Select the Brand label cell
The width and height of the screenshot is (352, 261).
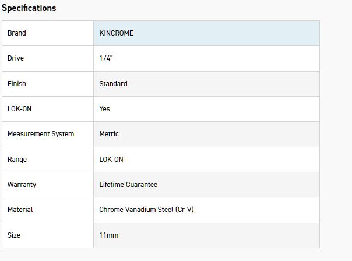(x=17, y=33)
